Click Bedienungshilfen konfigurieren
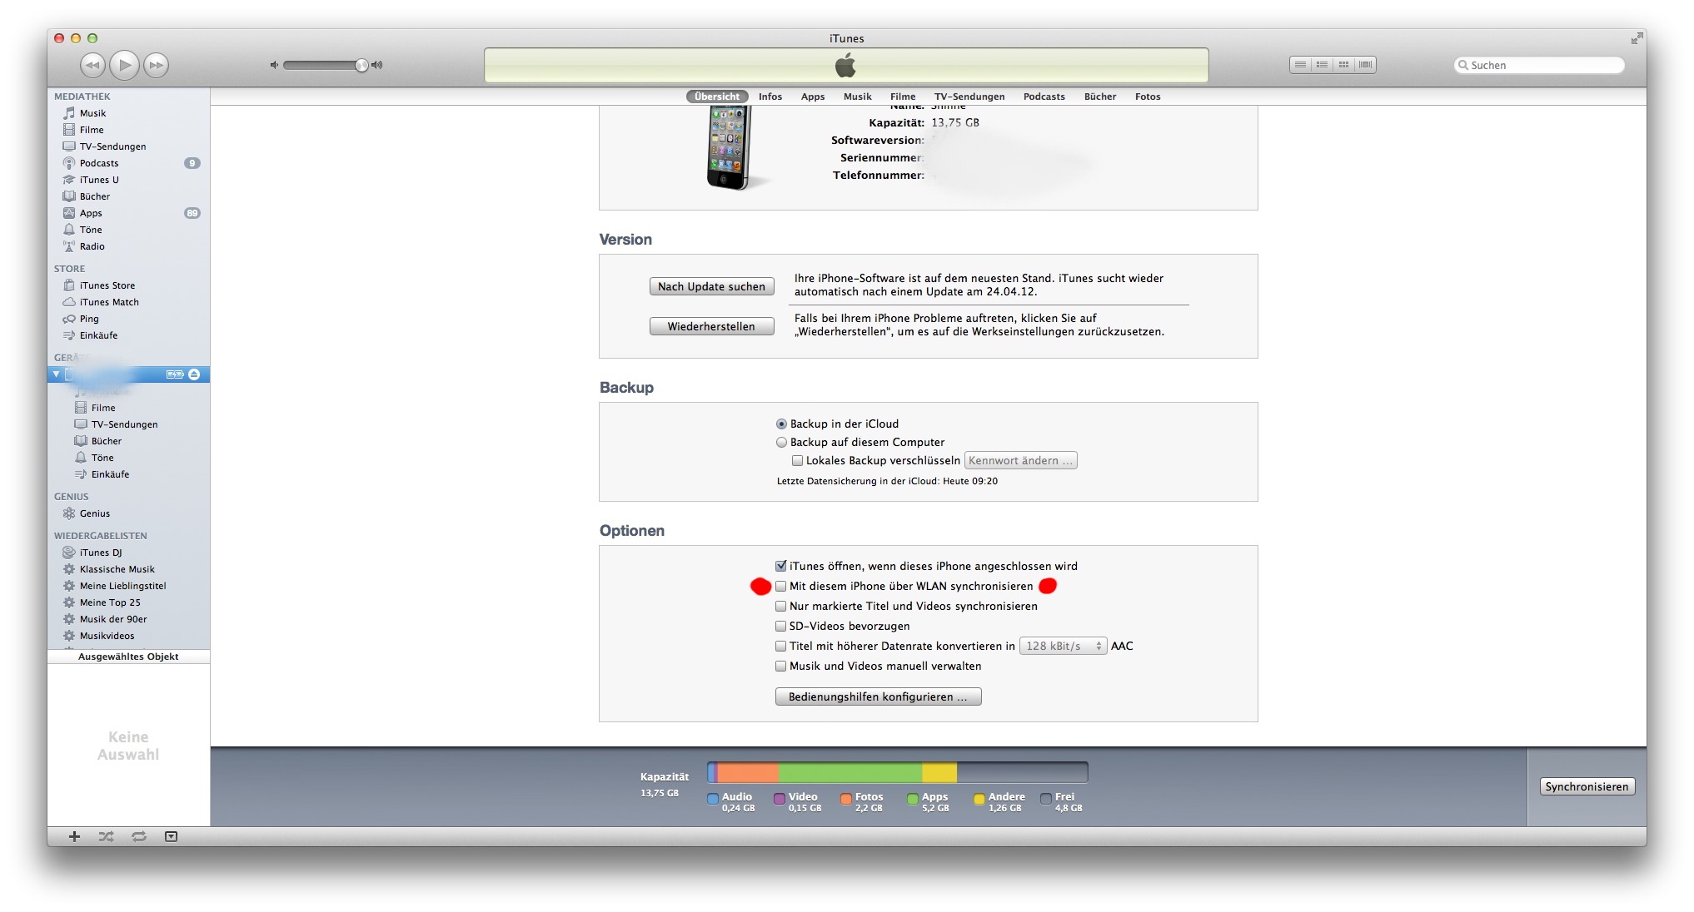The width and height of the screenshot is (1694, 912). click(878, 696)
